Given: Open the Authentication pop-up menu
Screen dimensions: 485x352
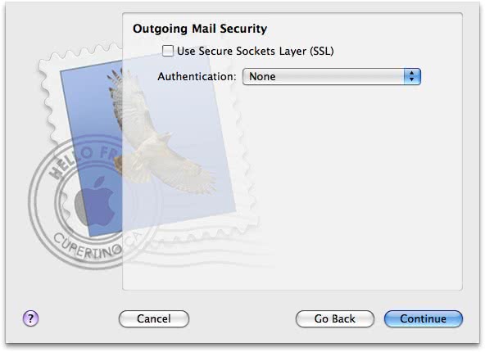Looking at the screenshot, I should 332,76.
